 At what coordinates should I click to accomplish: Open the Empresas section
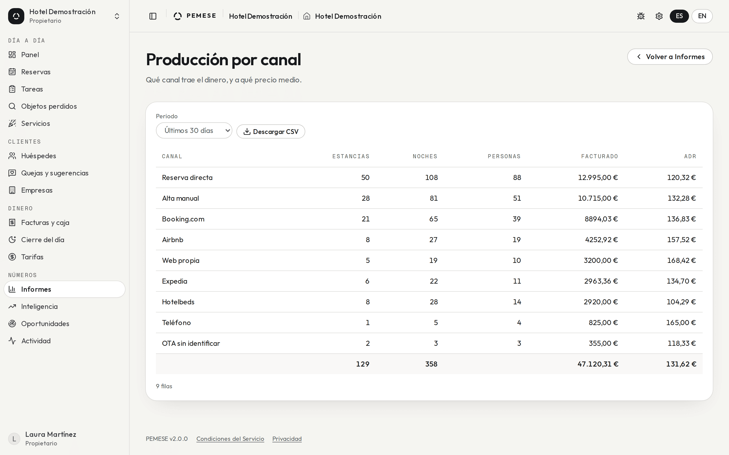(65, 190)
